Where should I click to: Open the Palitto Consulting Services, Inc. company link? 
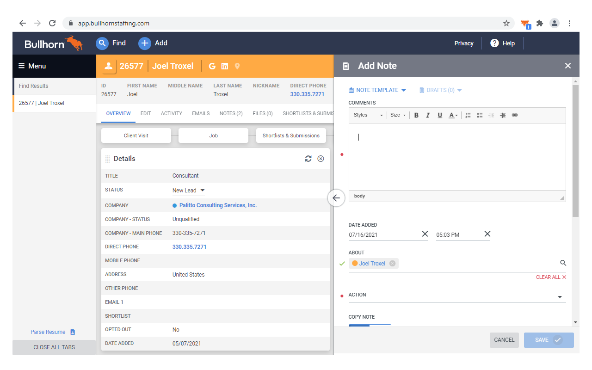click(218, 205)
